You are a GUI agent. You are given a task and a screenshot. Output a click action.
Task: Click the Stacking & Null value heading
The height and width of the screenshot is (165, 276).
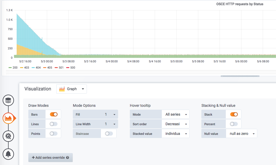pos(218,105)
